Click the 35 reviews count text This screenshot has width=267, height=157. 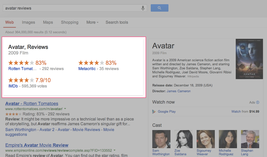click(109, 69)
